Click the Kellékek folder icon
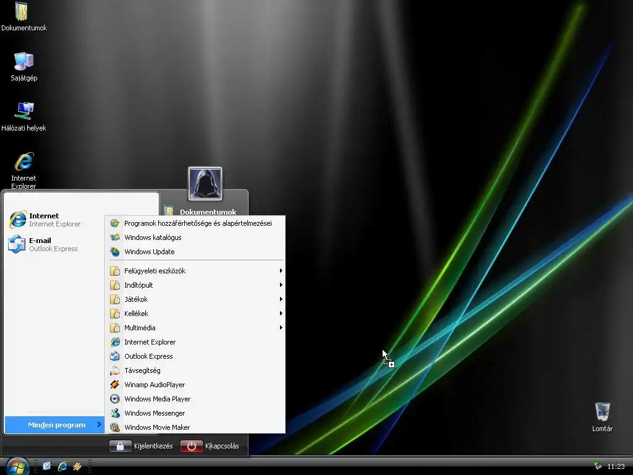Screen dimensions: 633x475 (115, 314)
